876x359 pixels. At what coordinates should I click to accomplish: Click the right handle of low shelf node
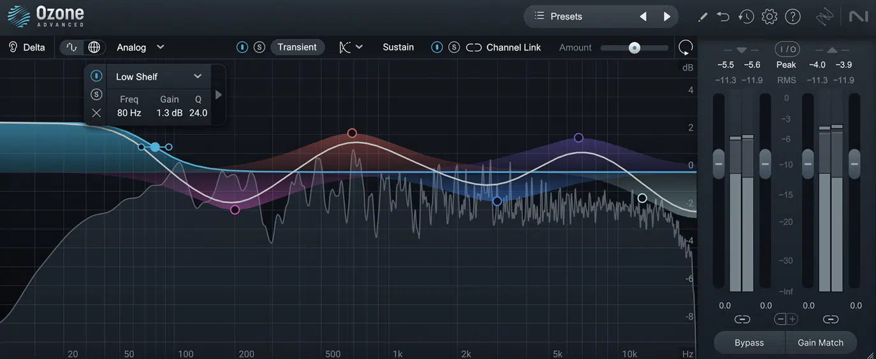pos(169,147)
